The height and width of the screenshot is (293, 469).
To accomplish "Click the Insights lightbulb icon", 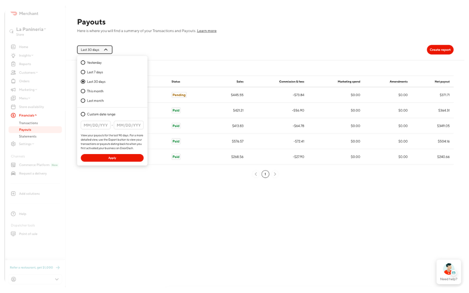I will pyautogui.click(x=14, y=55).
